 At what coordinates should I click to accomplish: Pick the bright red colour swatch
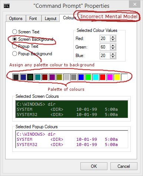point(103,77)
